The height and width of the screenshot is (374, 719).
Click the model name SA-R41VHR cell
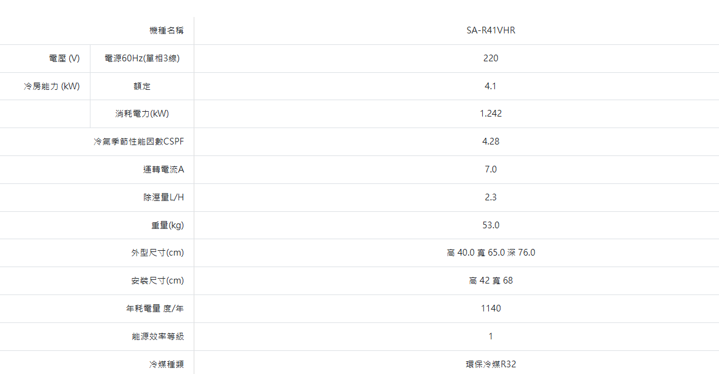(491, 30)
